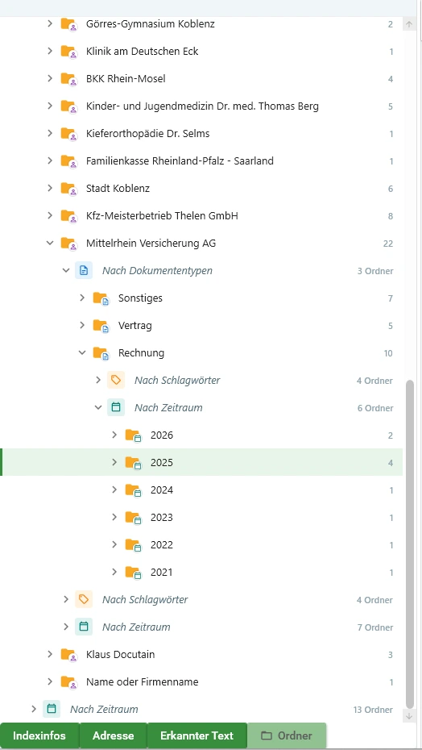Click the '2021' year label
422x750 pixels.
(x=162, y=572)
